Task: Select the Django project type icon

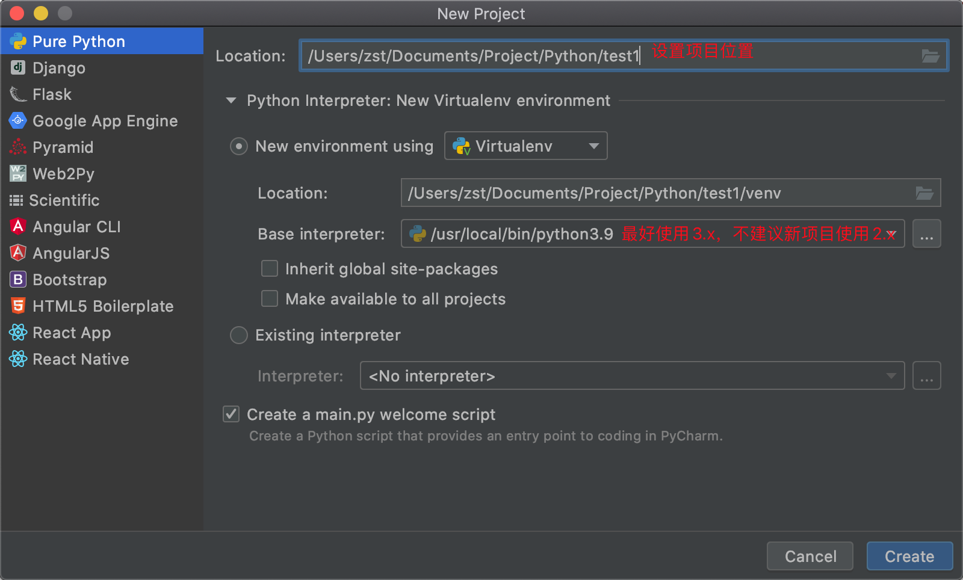Action: pos(17,67)
